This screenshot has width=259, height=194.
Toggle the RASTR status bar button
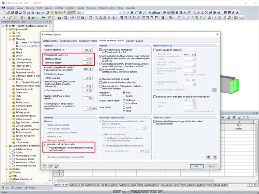126,192
